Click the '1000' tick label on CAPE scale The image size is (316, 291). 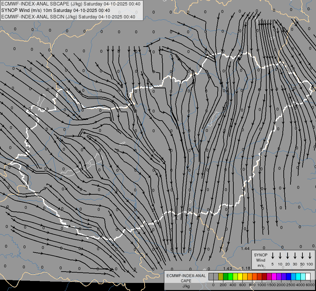pos(262,285)
